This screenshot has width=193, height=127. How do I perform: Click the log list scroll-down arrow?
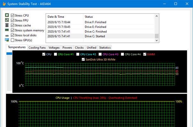pos(157,40)
